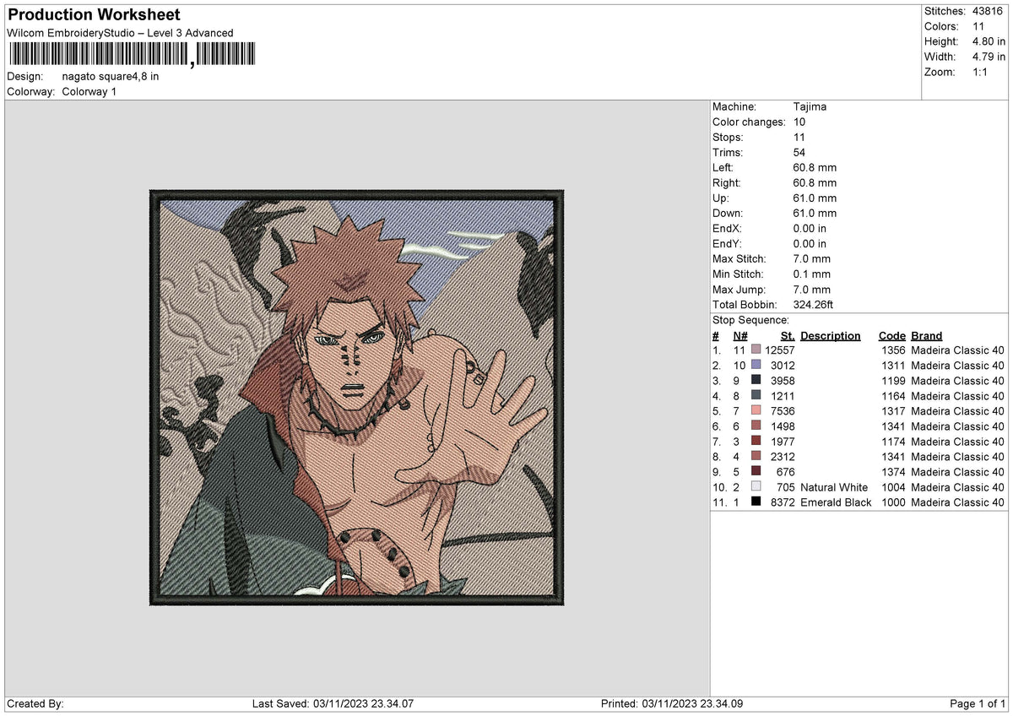Click the Max Stitch label
This screenshot has width=1013, height=716.
tap(739, 259)
